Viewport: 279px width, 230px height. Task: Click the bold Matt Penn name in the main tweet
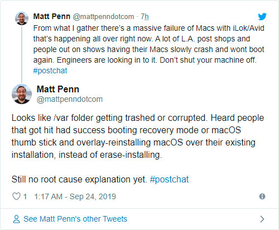[58, 89]
